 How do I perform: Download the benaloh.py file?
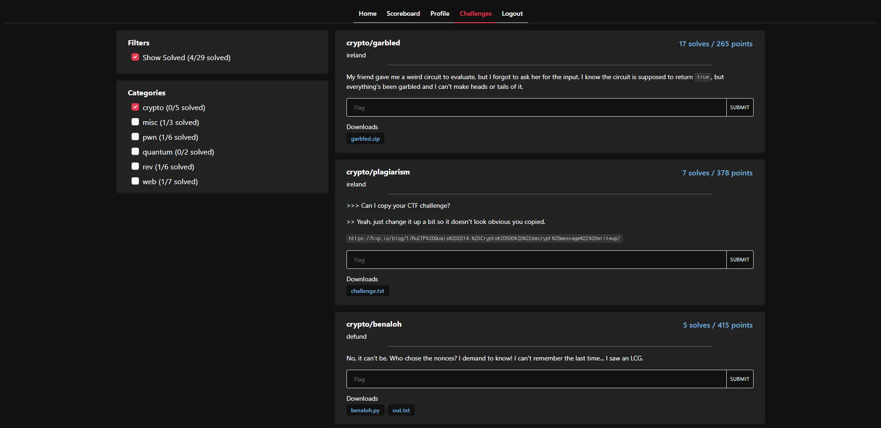pyautogui.click(x=365, y=410)
